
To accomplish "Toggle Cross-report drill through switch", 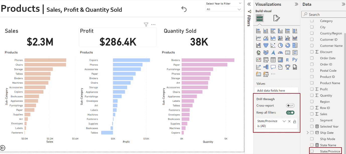I will tap(290, 106).
